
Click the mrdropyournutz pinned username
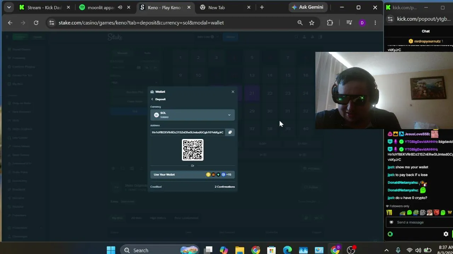427,41
